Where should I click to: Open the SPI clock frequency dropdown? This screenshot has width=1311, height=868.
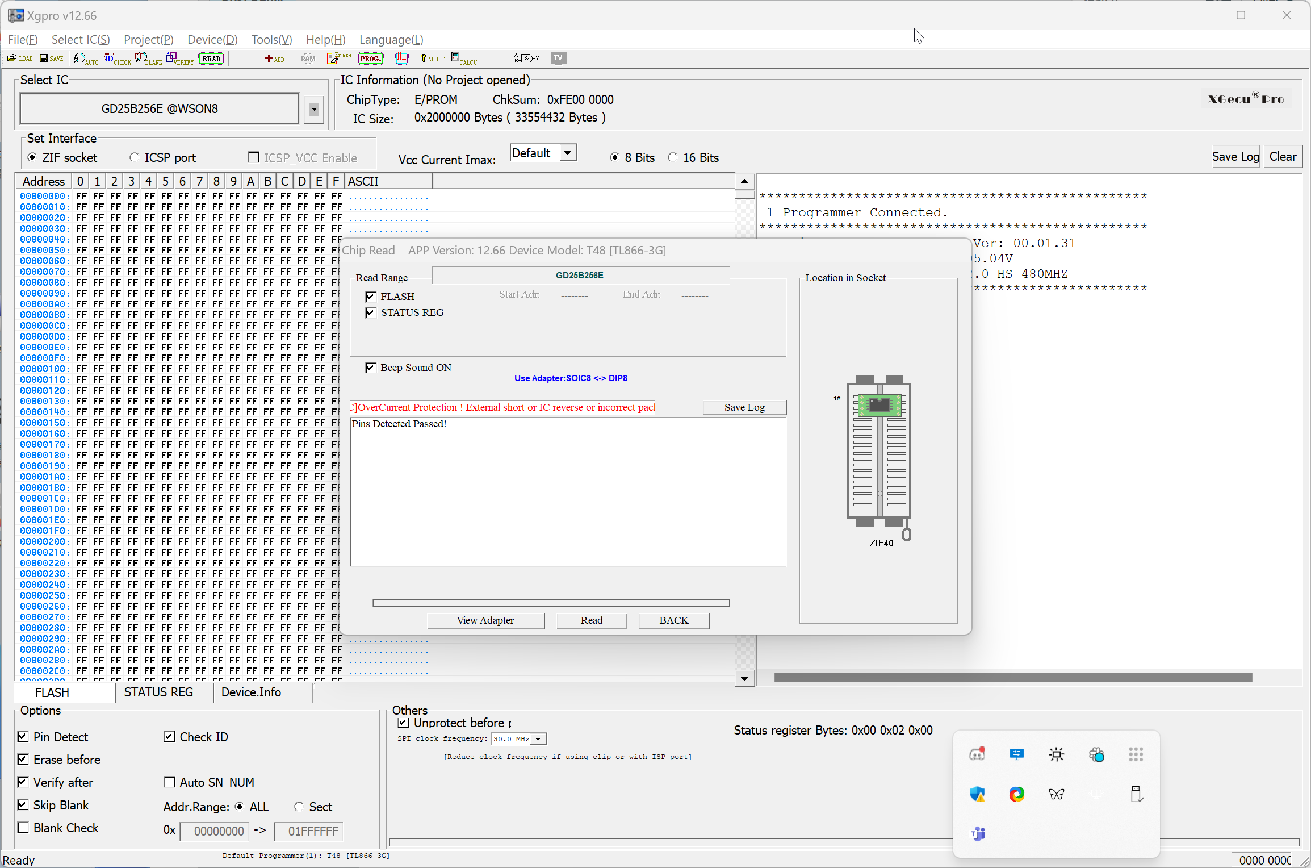tap(538, 739)
